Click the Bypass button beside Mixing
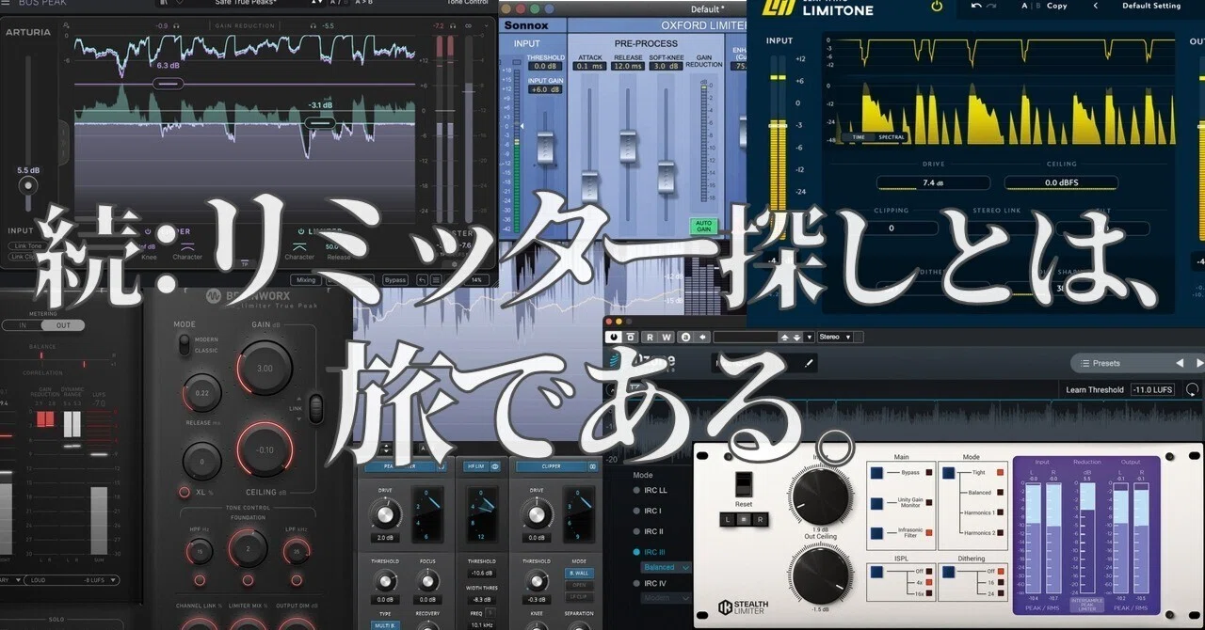Image resolution: width=1205 pixels, height=630 pixels. tap(395, 280)
